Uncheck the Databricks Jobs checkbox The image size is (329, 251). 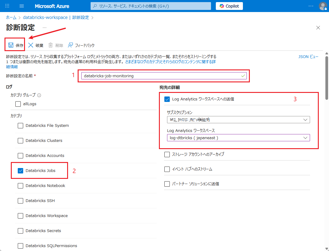click(x=20, y=171)
